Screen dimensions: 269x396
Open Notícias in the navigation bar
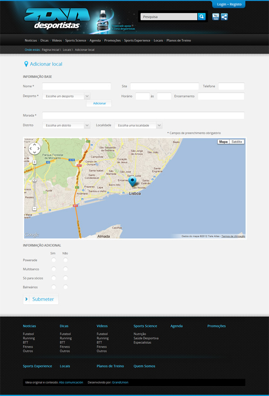tap(31, 40)
